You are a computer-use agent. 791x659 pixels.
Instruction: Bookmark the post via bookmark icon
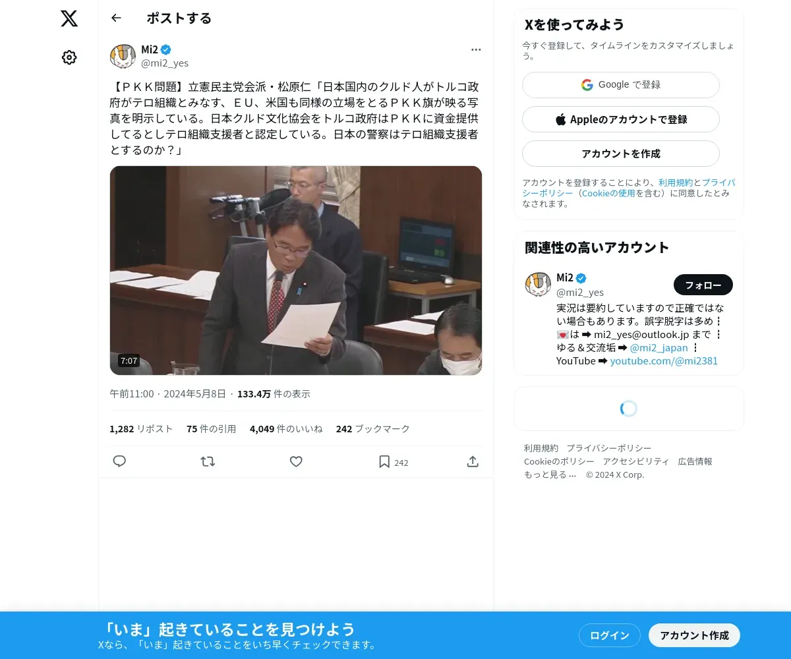point(384,461)
